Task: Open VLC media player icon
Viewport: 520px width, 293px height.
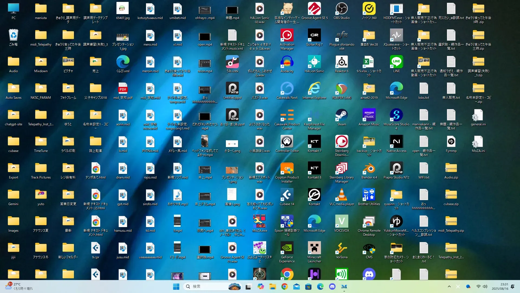Action: [x=342, y=195]
